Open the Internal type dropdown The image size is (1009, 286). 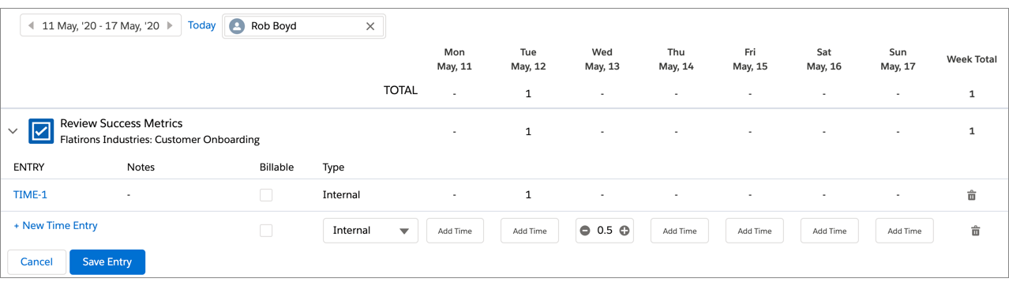(370, 231)
